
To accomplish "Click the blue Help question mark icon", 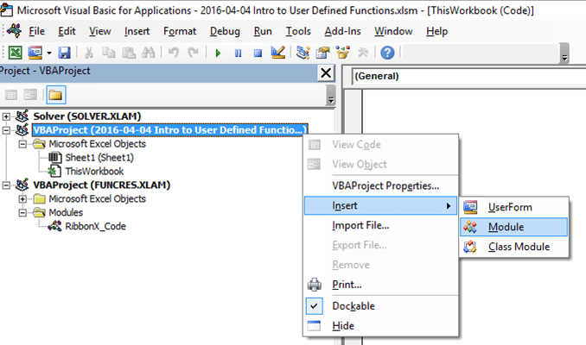I will pyautogui.click(x=387, y=53).
